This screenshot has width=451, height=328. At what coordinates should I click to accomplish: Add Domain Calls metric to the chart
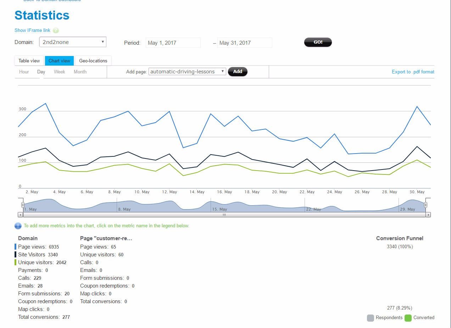coord(30,278)
